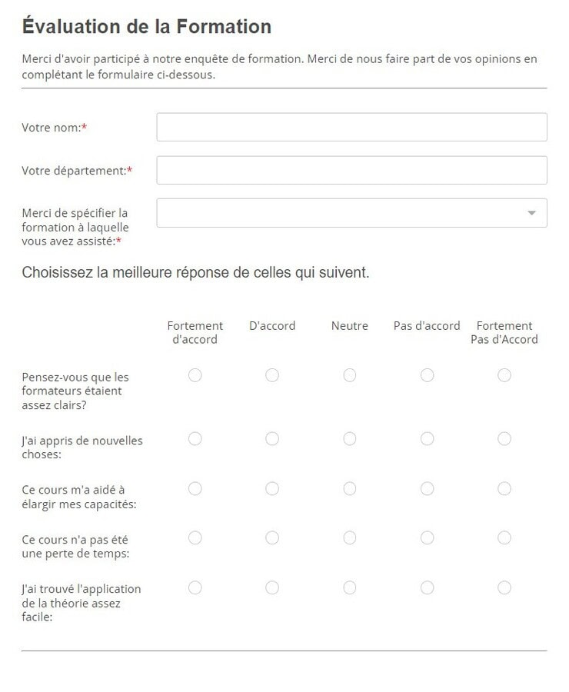Select 'Fortement Pas d'Accord' for formateurs clairs
The image size is (569, 692).
[504, 375]
